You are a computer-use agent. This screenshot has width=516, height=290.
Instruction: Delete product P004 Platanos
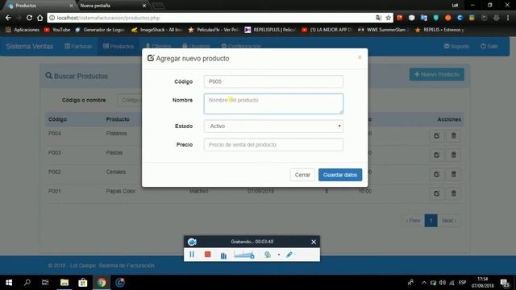453,136
